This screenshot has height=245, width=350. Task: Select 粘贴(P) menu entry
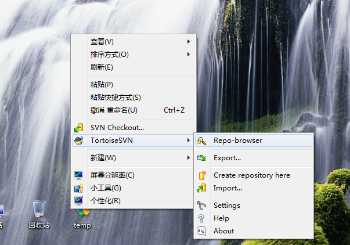pyautogui.click(x=133, y=84)
